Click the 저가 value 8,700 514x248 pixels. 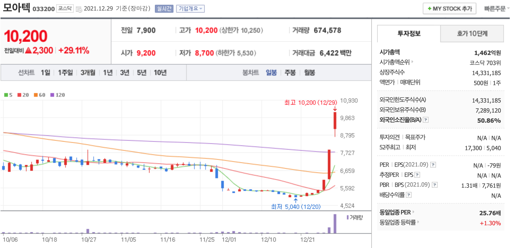(x=204, y=53)
